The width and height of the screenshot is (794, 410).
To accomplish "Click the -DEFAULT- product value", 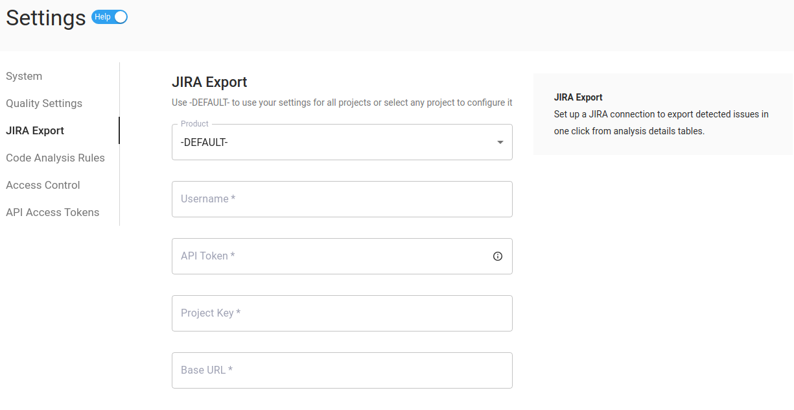I will [204, 143].
